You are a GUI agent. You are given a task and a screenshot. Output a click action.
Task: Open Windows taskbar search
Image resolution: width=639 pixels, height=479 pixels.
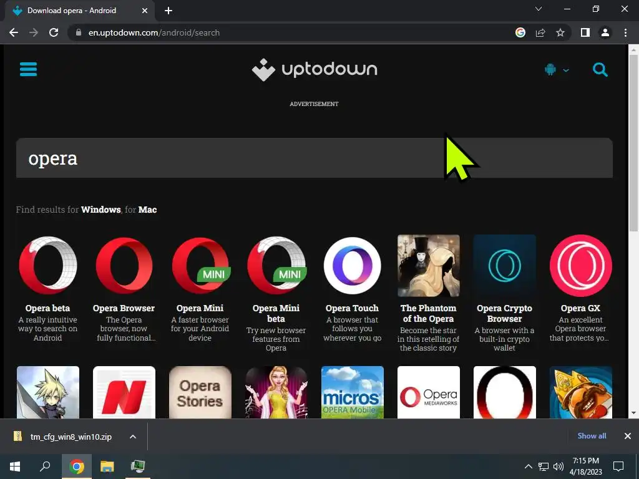pyautogui.click(x=45, y=466)
